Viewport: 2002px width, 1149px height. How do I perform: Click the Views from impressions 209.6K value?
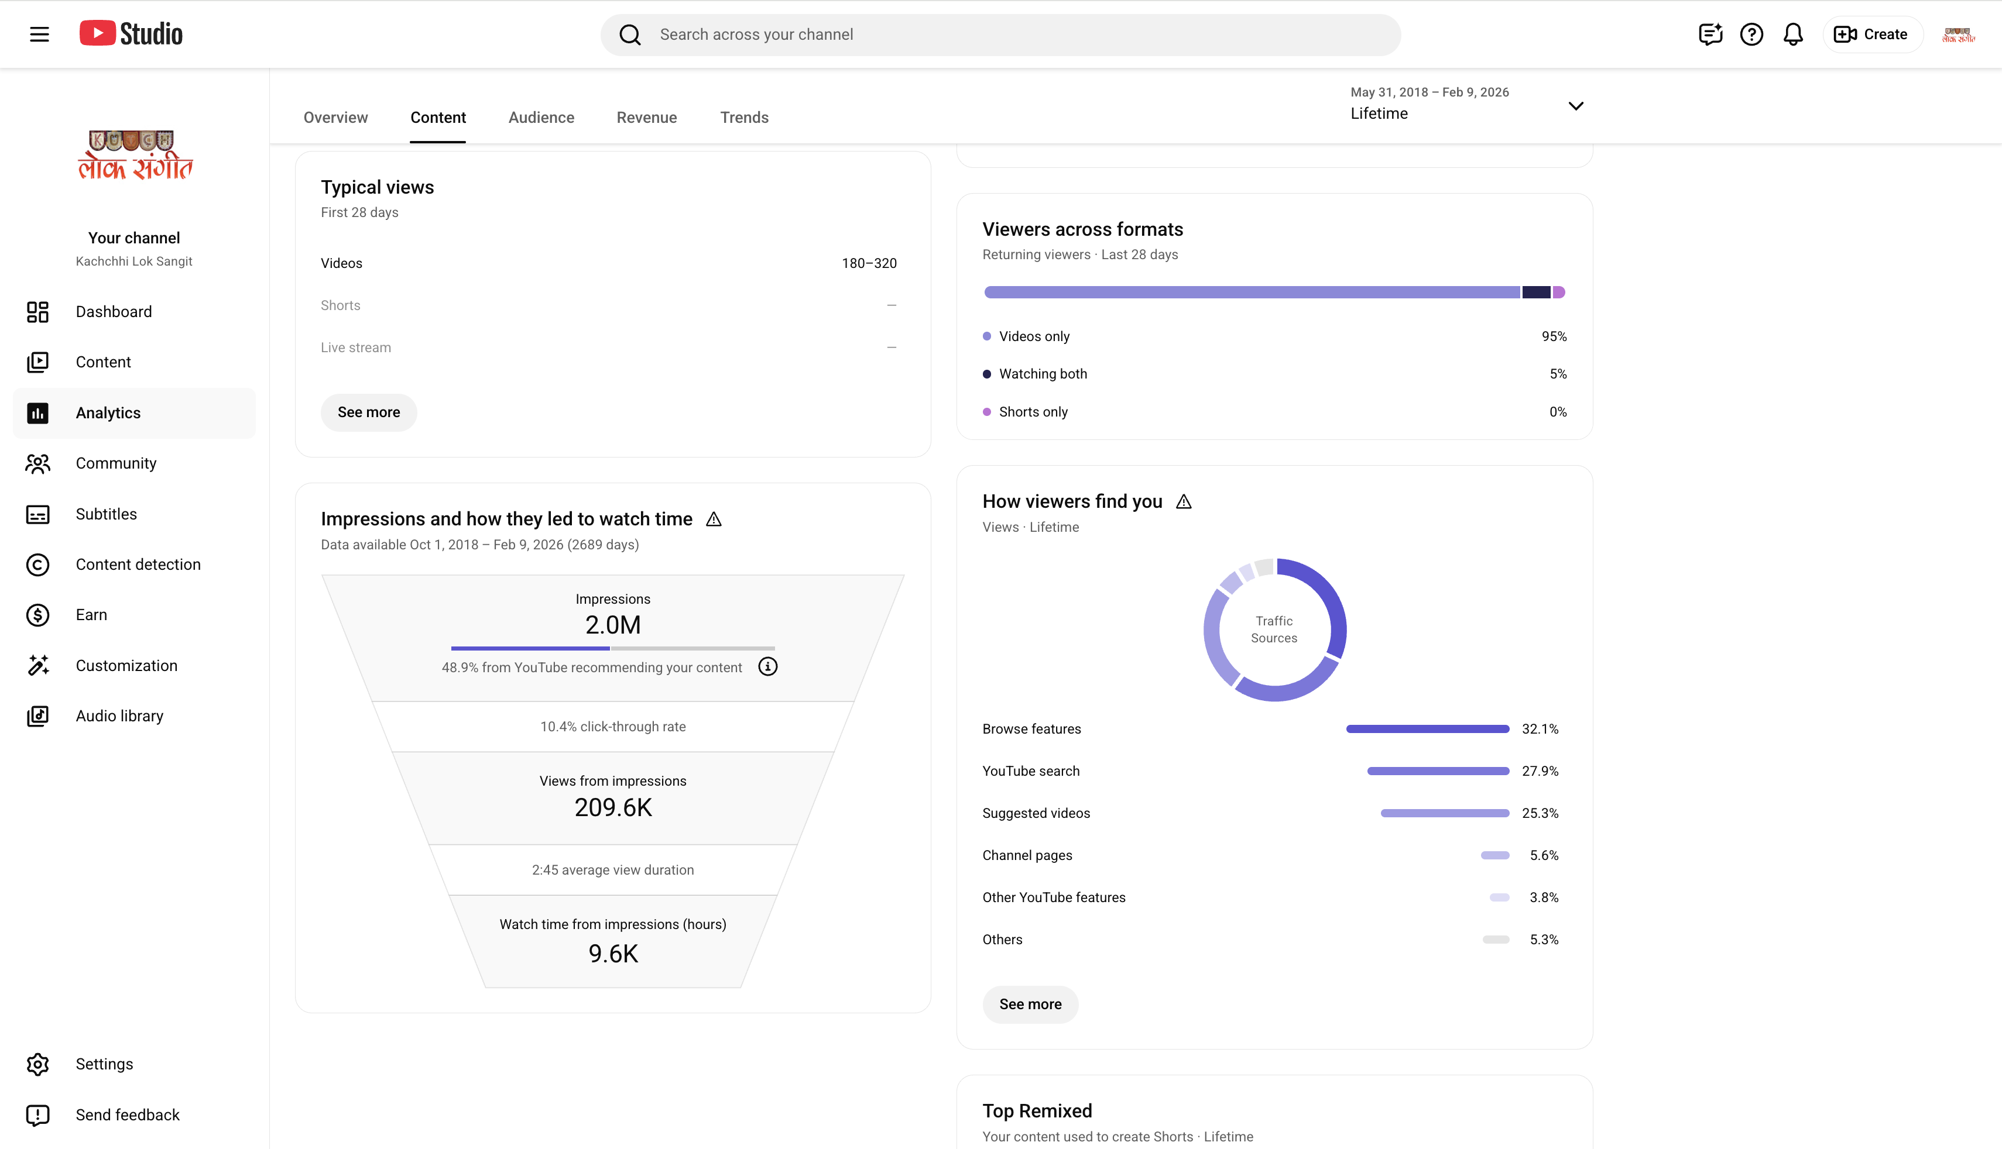click(613, 808)
